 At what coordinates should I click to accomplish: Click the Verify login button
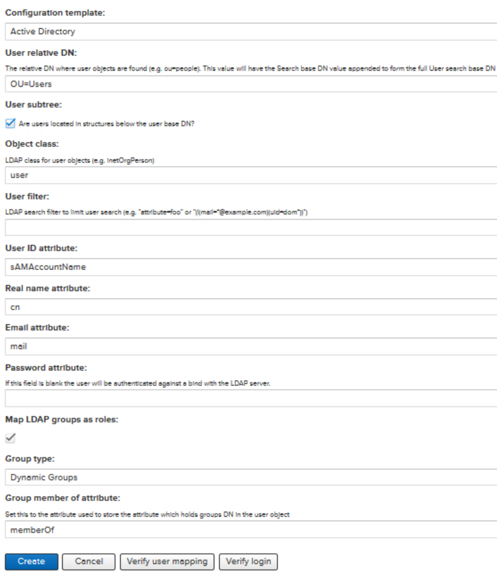[x=248, y=561]
